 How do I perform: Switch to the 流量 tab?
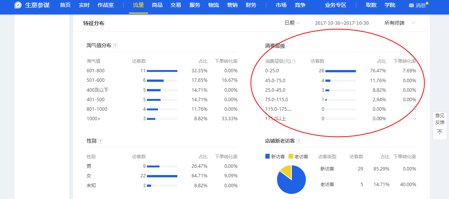point(138,5)
